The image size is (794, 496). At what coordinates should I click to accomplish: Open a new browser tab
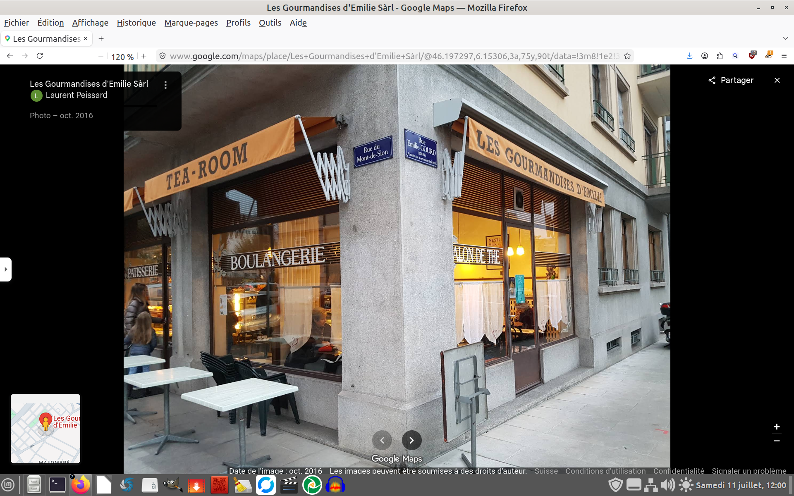[x=101, y=39]
